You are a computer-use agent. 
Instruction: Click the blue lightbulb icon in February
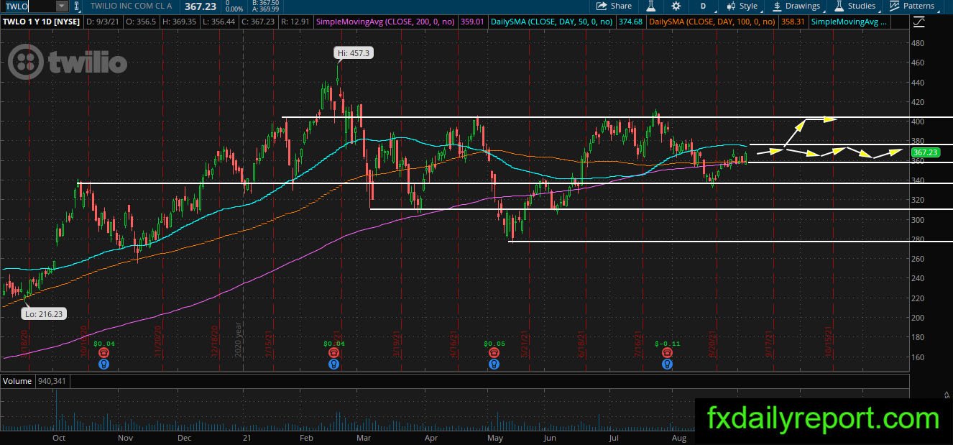point(333,364)
